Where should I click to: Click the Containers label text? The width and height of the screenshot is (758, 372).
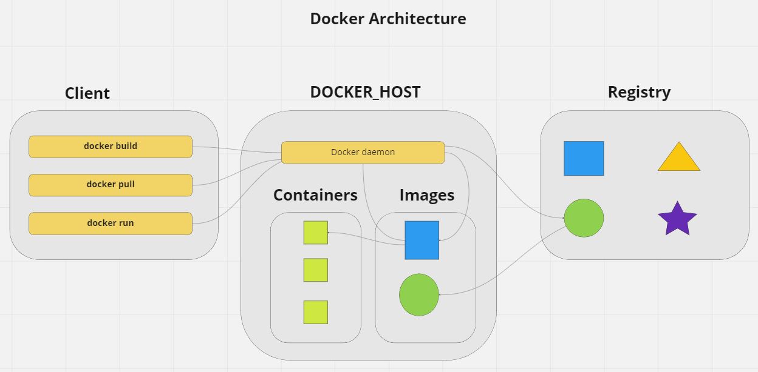click(315, 195)
